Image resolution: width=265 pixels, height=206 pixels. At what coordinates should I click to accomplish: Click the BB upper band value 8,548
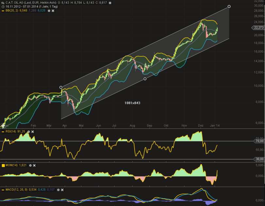point(23,11)
